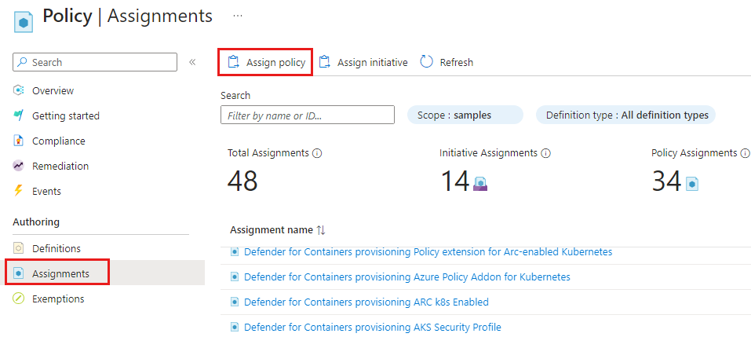Viewport: 751px width, 337px height.
Task: Open the Scope samples filter
Action: pos(465,115)
